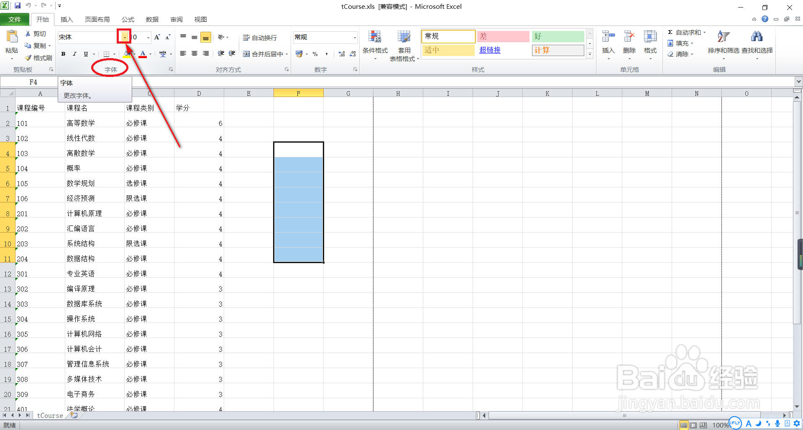803x430 pixels.
Task: Click the Sort and Filter icon
Action: (724, 37)
